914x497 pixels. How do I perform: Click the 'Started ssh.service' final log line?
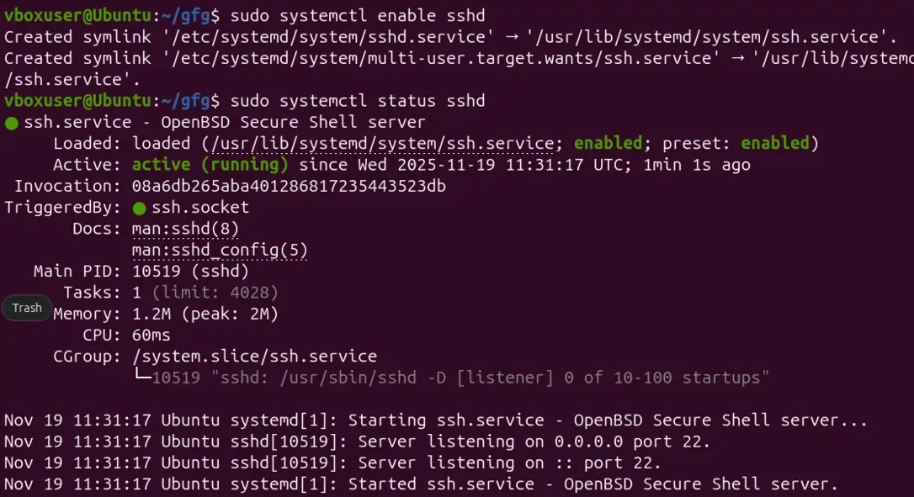[421, 484]
